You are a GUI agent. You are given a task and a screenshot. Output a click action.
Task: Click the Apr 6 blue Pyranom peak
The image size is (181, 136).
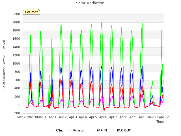101,66
